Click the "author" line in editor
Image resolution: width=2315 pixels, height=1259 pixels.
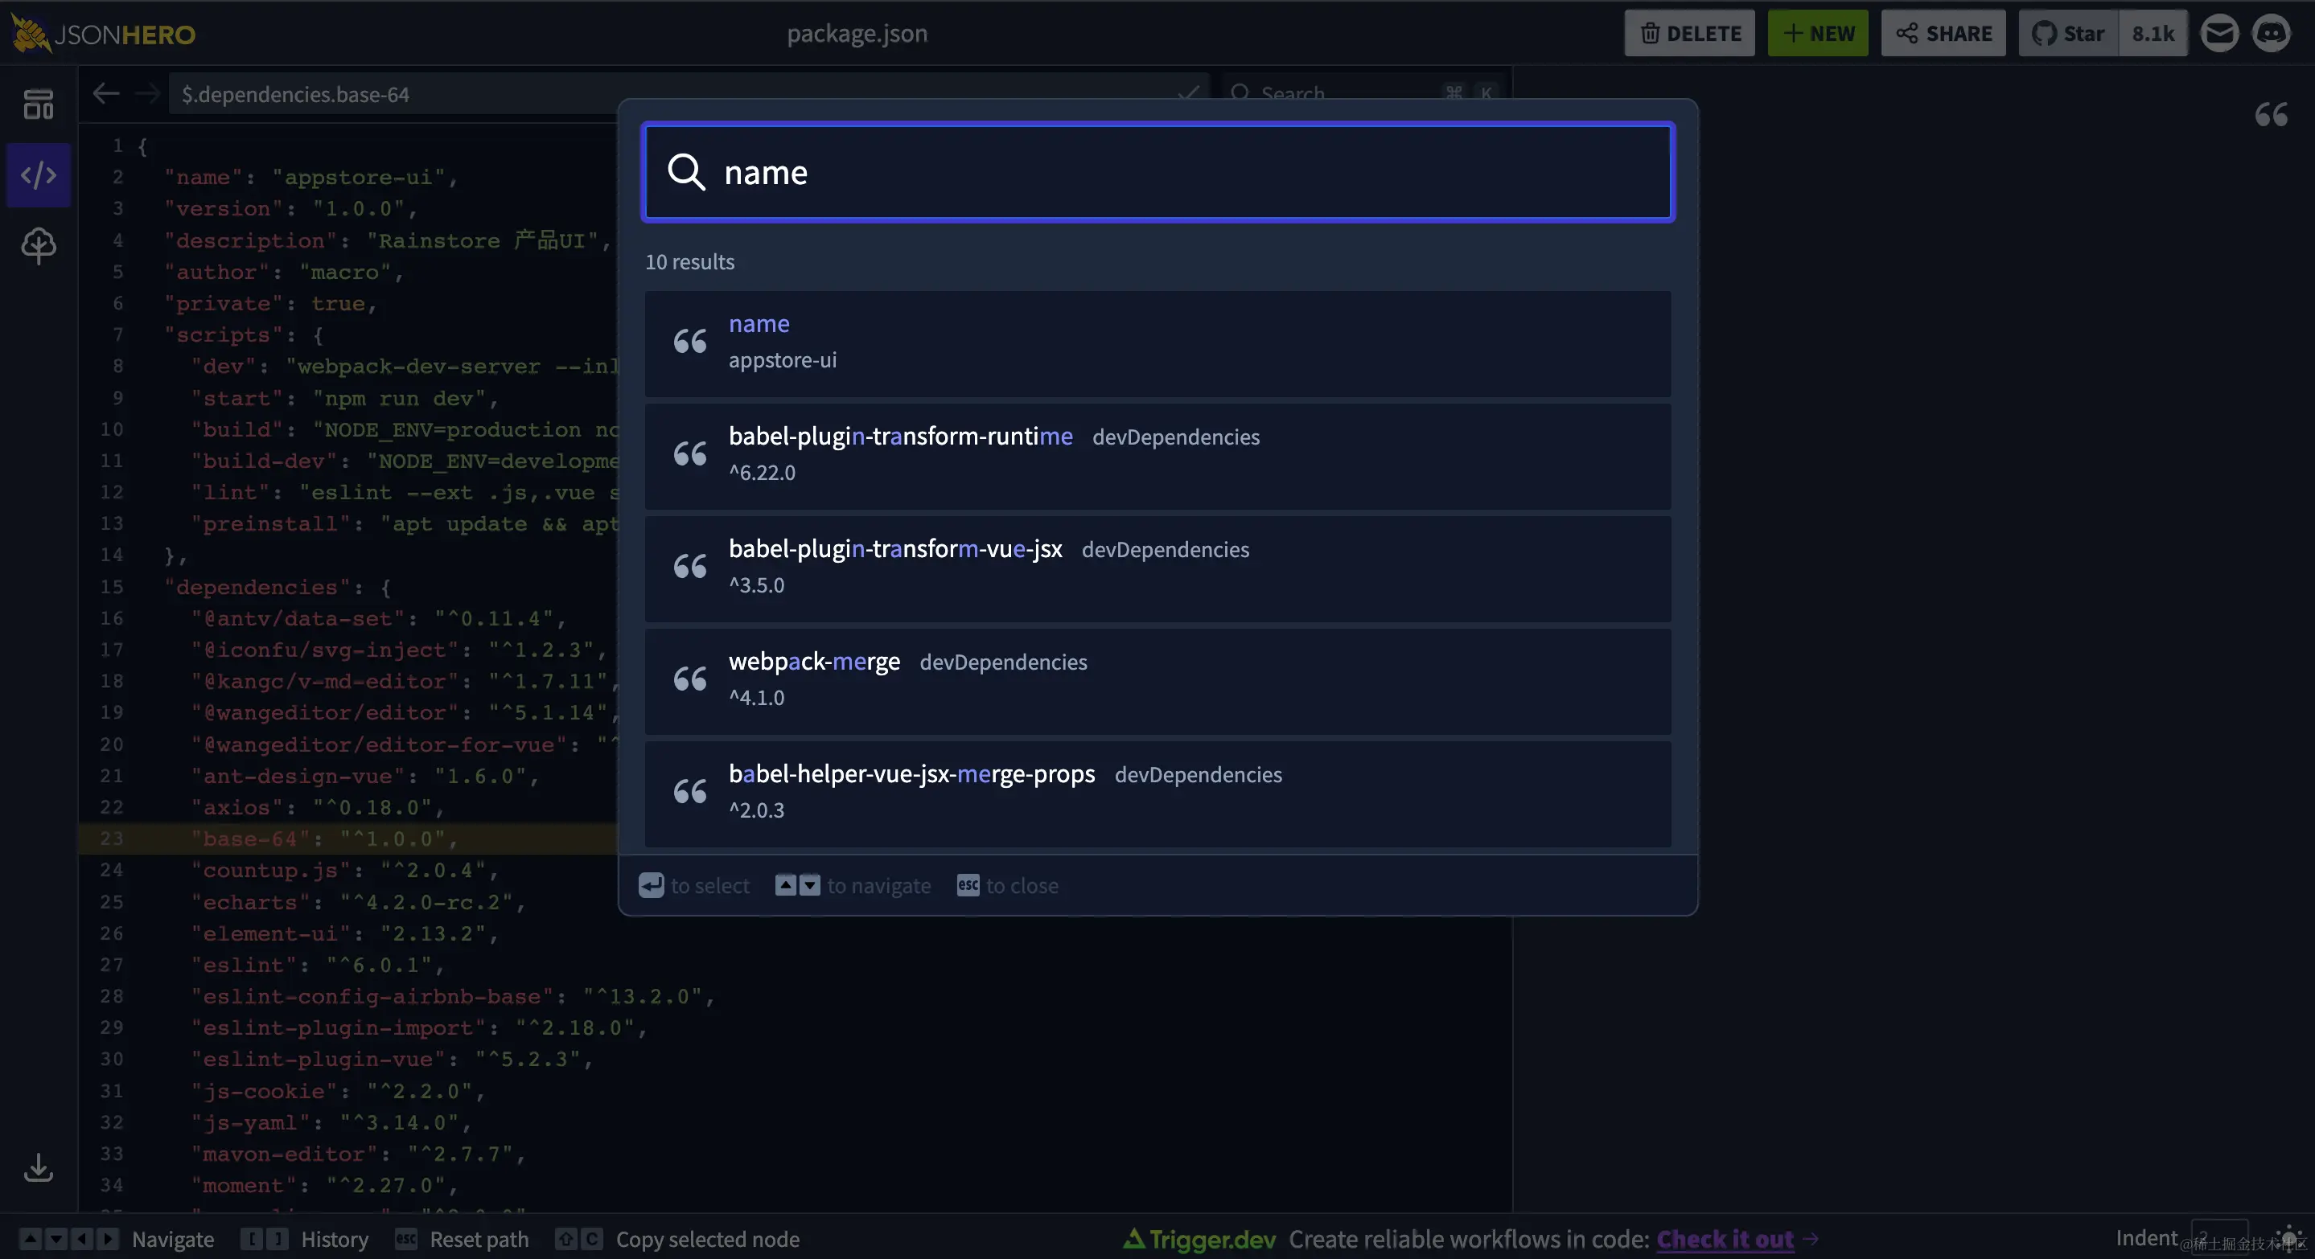click(284, 271)
